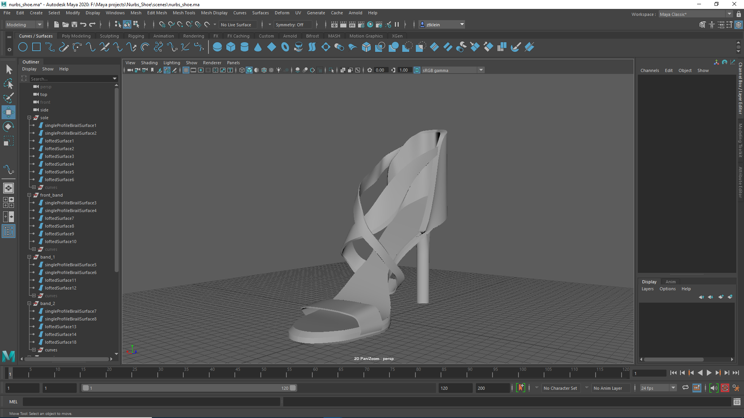The width and height of the screenshot is (744, 418).
Task: Switch to Anim layer tab
Action: [670, 282]
